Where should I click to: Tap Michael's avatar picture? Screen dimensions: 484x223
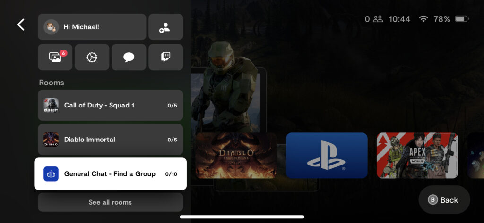coord(51,27)
